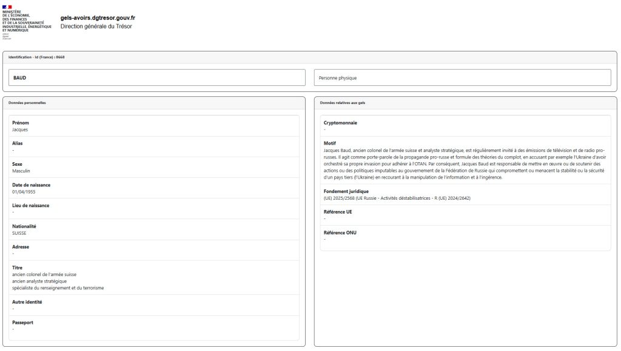
Task: Click the Direction générale du Trésor subtitle
Action: coord(96,27)
